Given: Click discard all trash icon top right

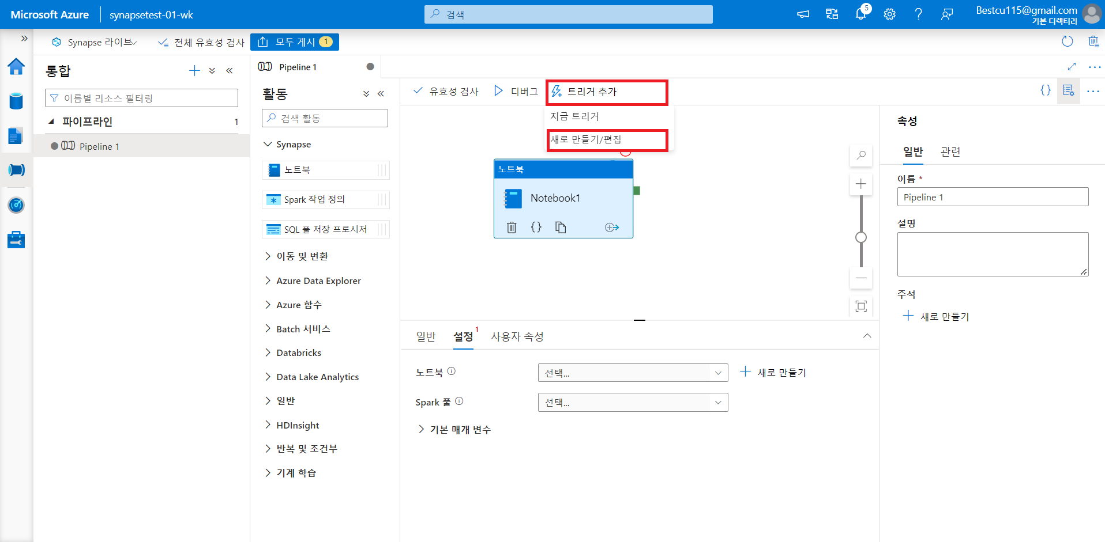Looking at the screenshot, I should (1093, 41).
